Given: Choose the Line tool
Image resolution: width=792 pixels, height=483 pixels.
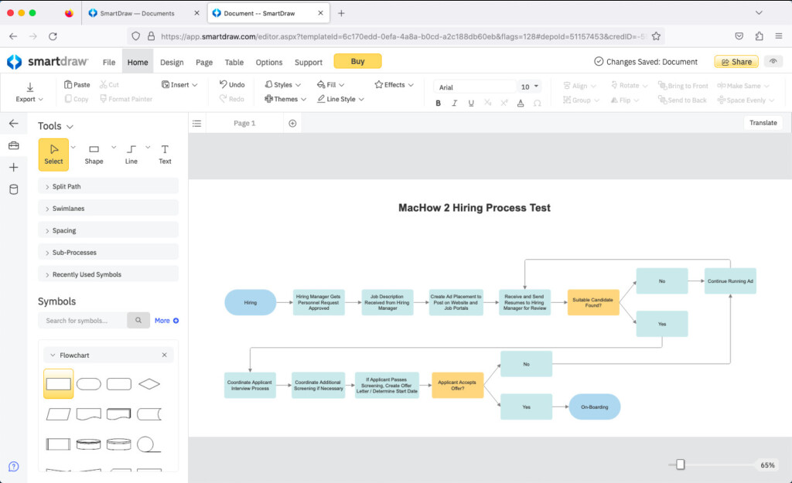Looking at the screenshot, I should pos(131,155).
